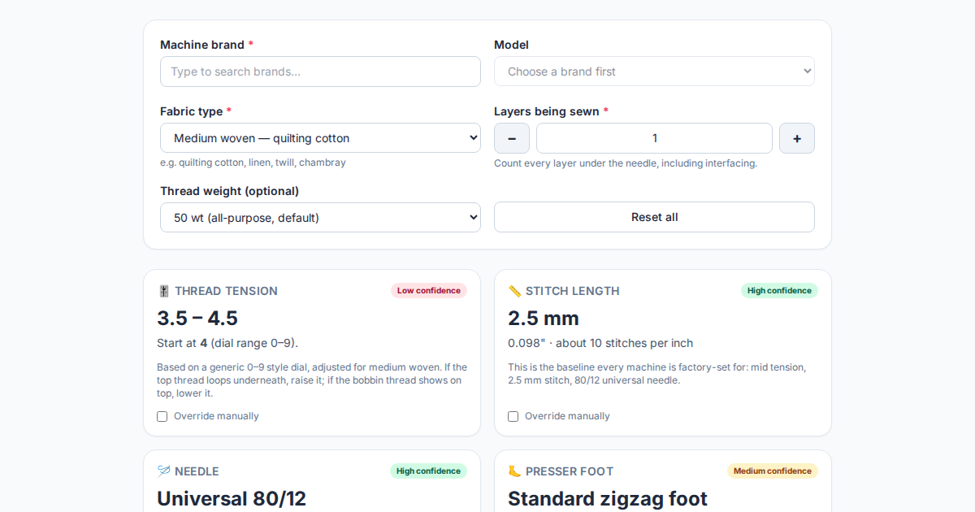Click the layers count number field

click(x=654, y=138)
